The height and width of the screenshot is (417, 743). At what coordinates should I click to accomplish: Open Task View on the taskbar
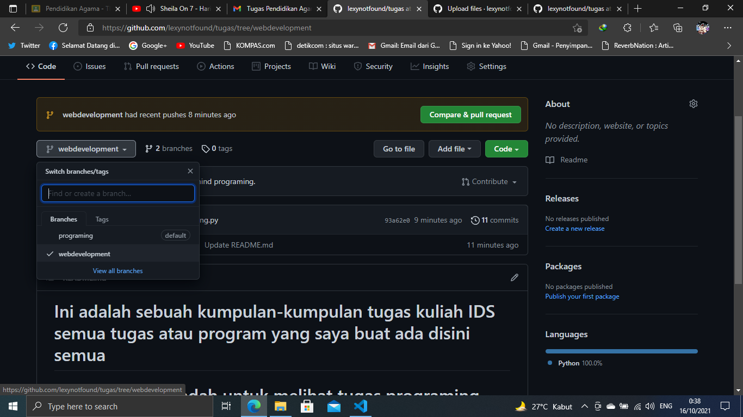pos(226,406)
